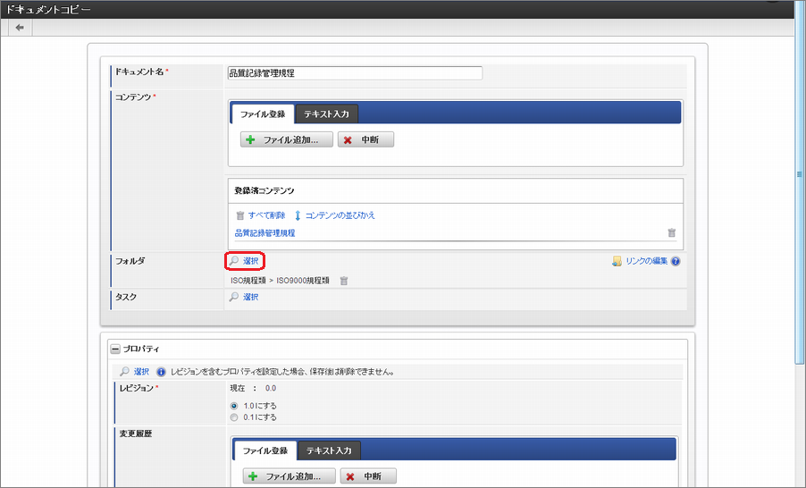Click ISO規程類 > ISO9000規程類 folder path text
Viewport: 806px width, 488px height.
pos(281,281)
